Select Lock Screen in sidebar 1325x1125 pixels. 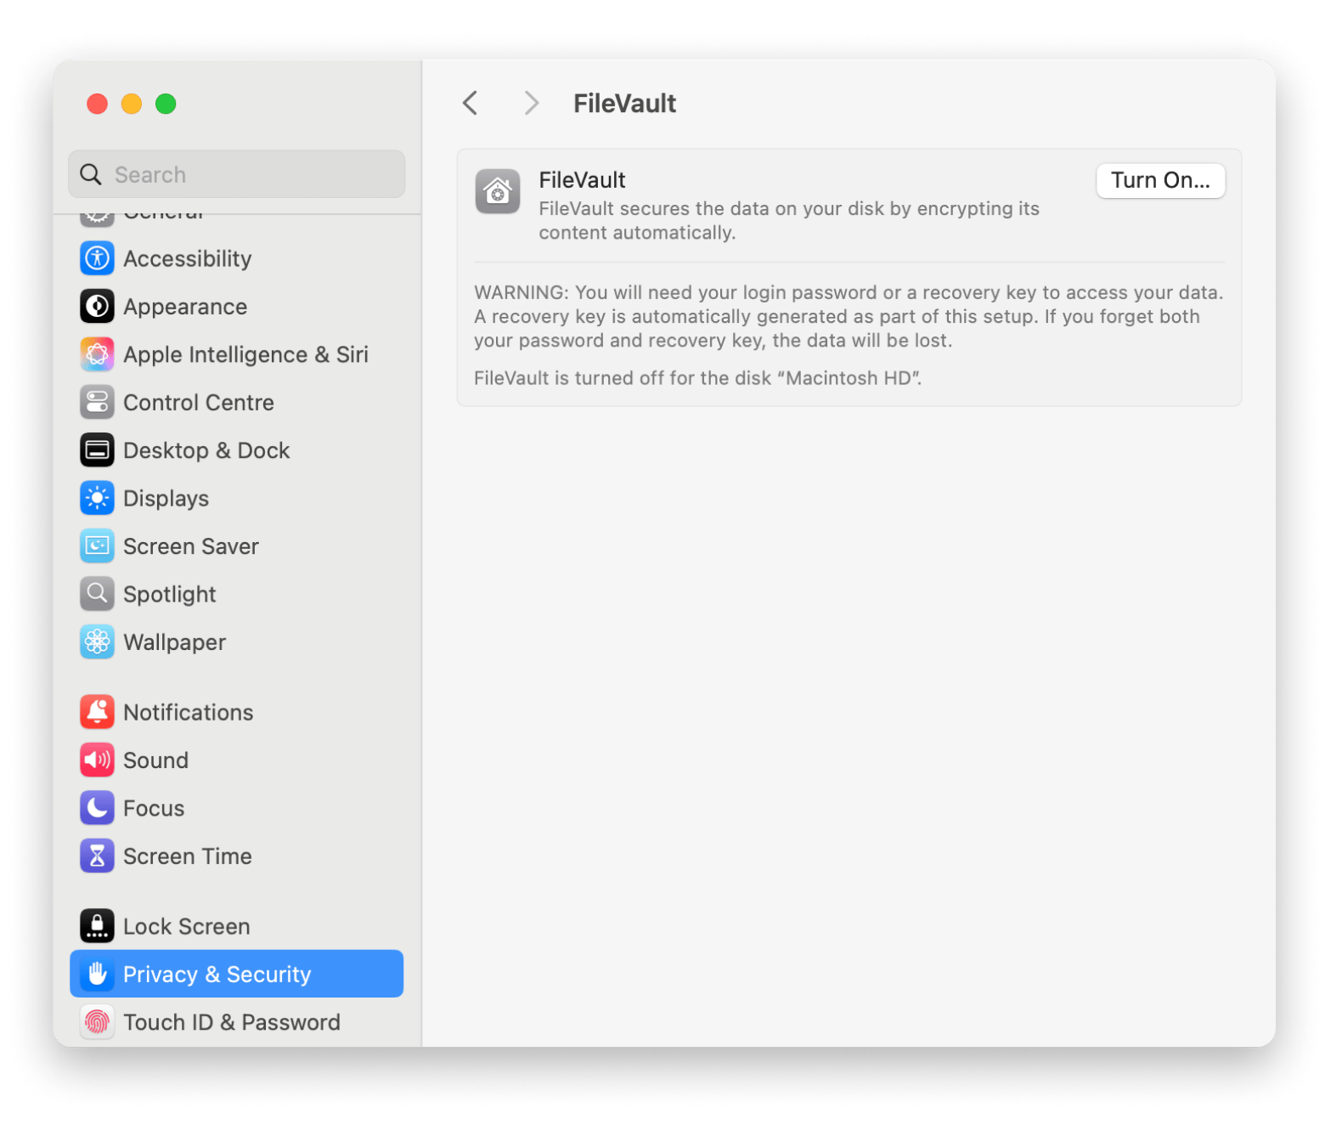pyautogui.click(x=236, y=926)
